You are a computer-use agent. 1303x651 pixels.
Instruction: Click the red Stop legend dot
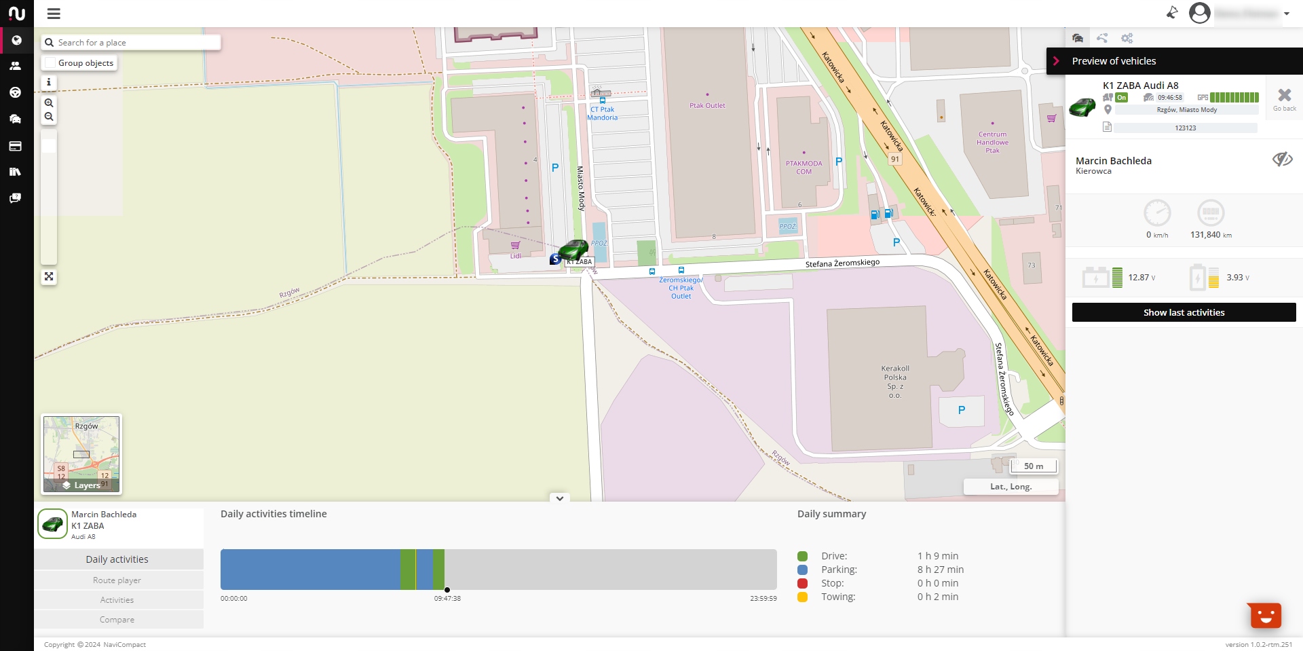pos(803,583)
